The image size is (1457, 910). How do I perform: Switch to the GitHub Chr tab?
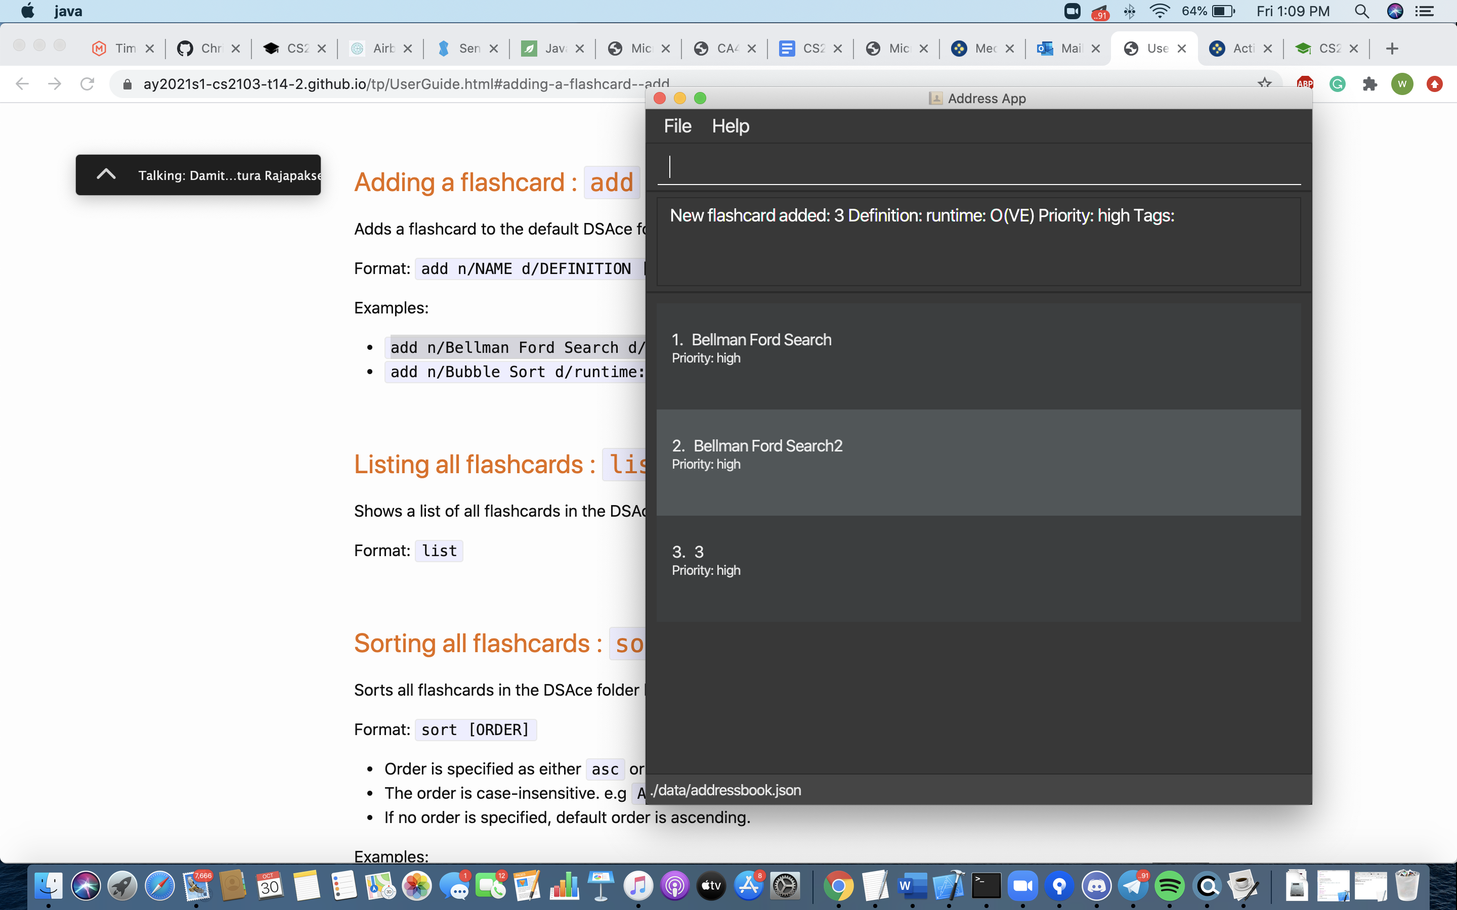click(208, 48)
